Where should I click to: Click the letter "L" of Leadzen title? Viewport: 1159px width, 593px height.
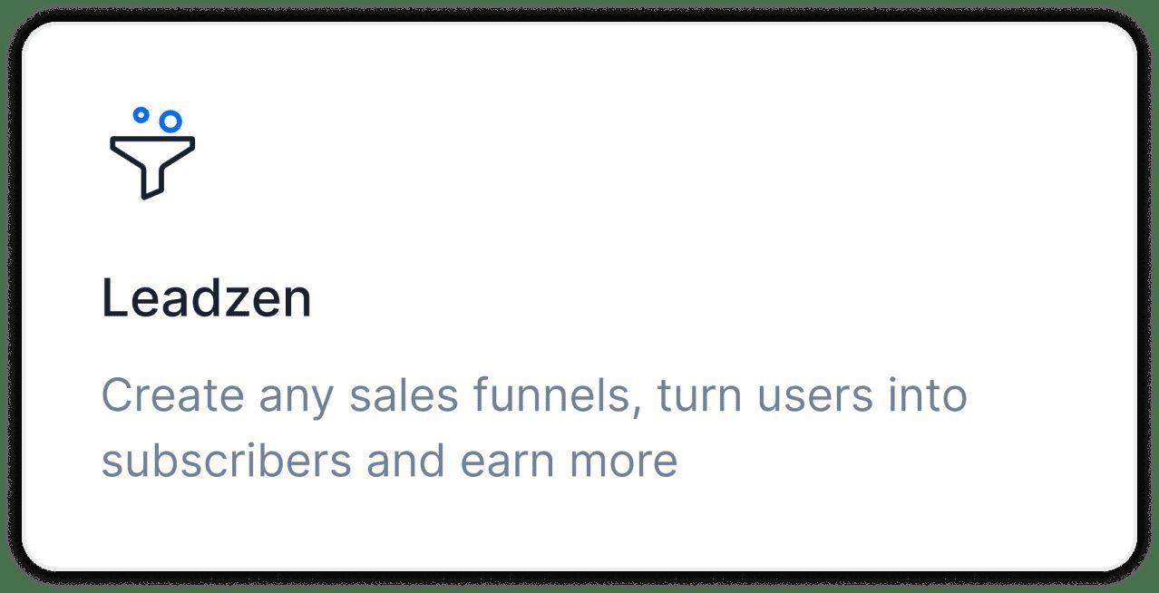point(112,298)
